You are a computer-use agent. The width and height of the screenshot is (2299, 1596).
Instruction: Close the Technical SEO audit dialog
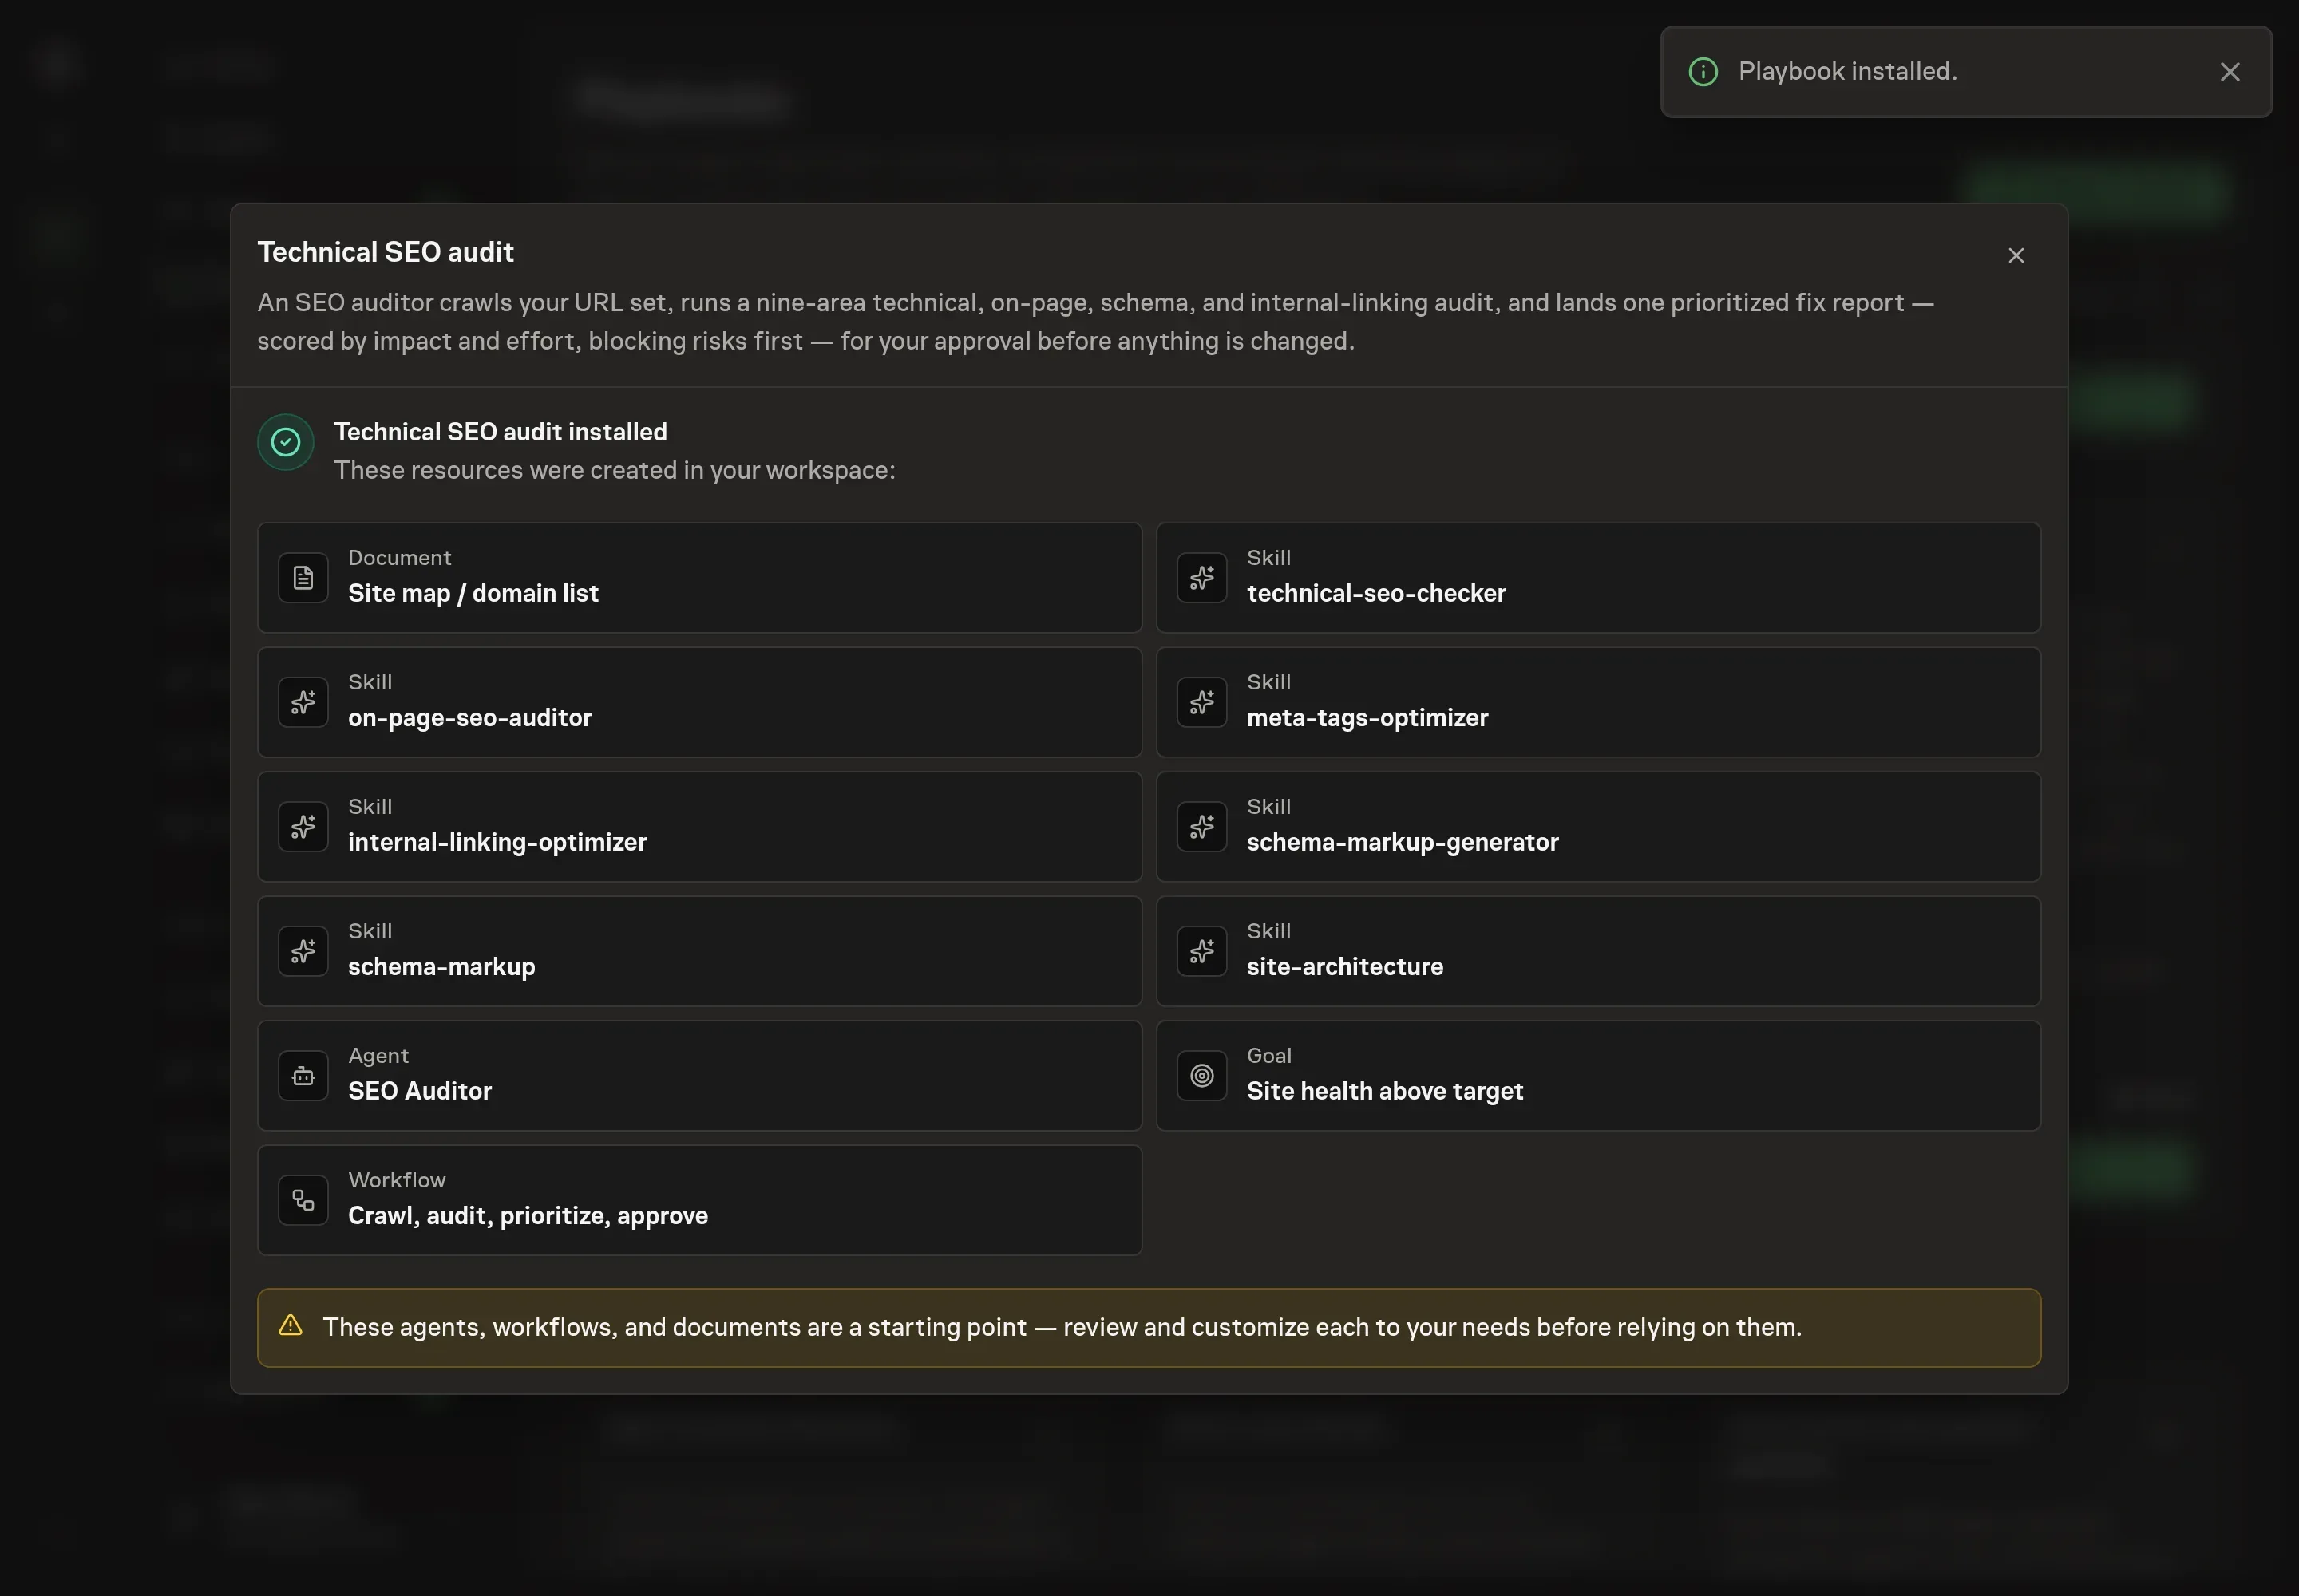[x=2016, y=256]
